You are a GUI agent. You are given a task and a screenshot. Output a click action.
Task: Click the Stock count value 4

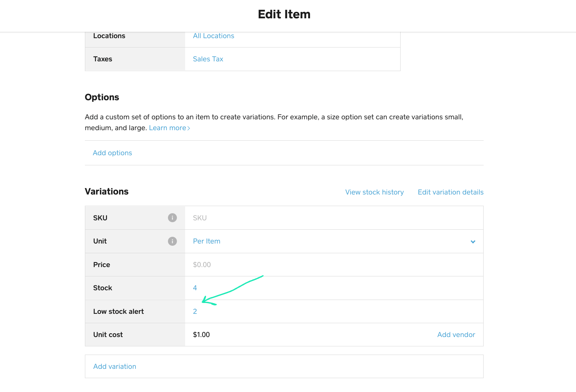195,288
